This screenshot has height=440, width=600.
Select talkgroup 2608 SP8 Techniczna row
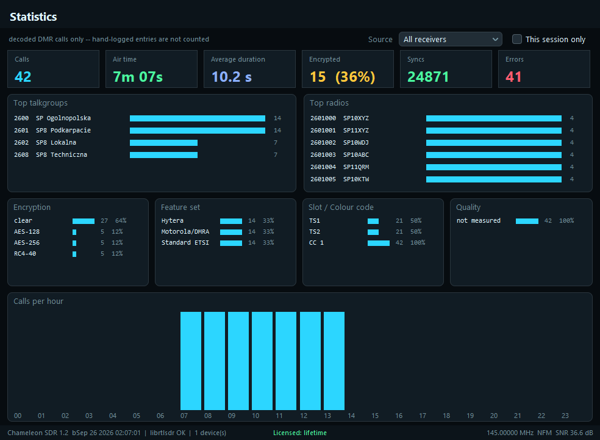tap(148, 155)
